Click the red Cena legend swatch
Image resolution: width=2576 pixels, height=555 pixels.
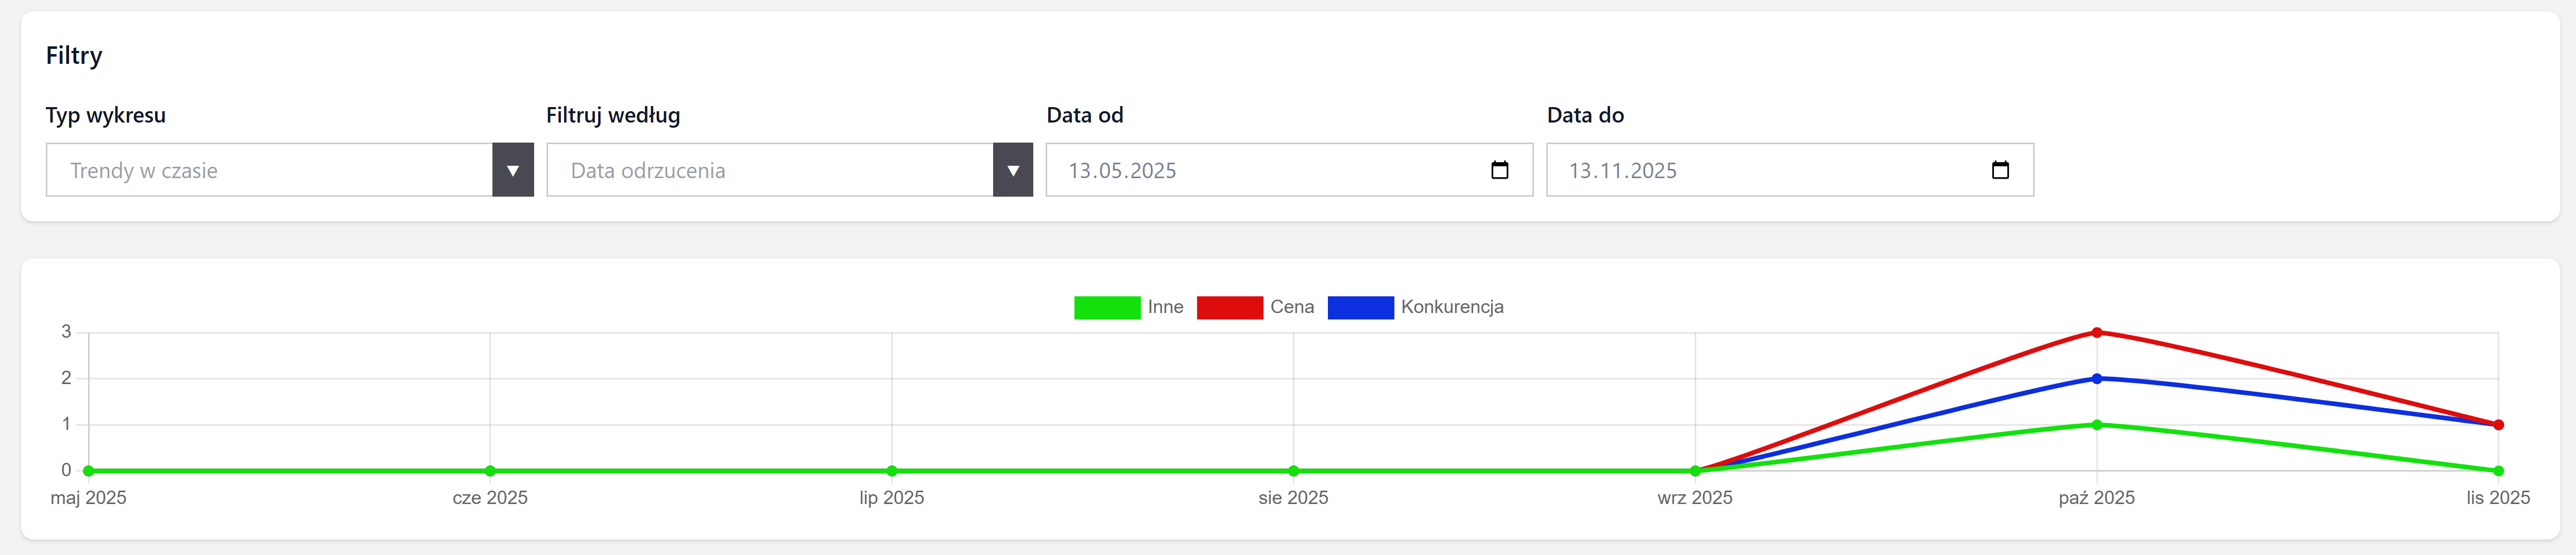tap(1229, 307)
